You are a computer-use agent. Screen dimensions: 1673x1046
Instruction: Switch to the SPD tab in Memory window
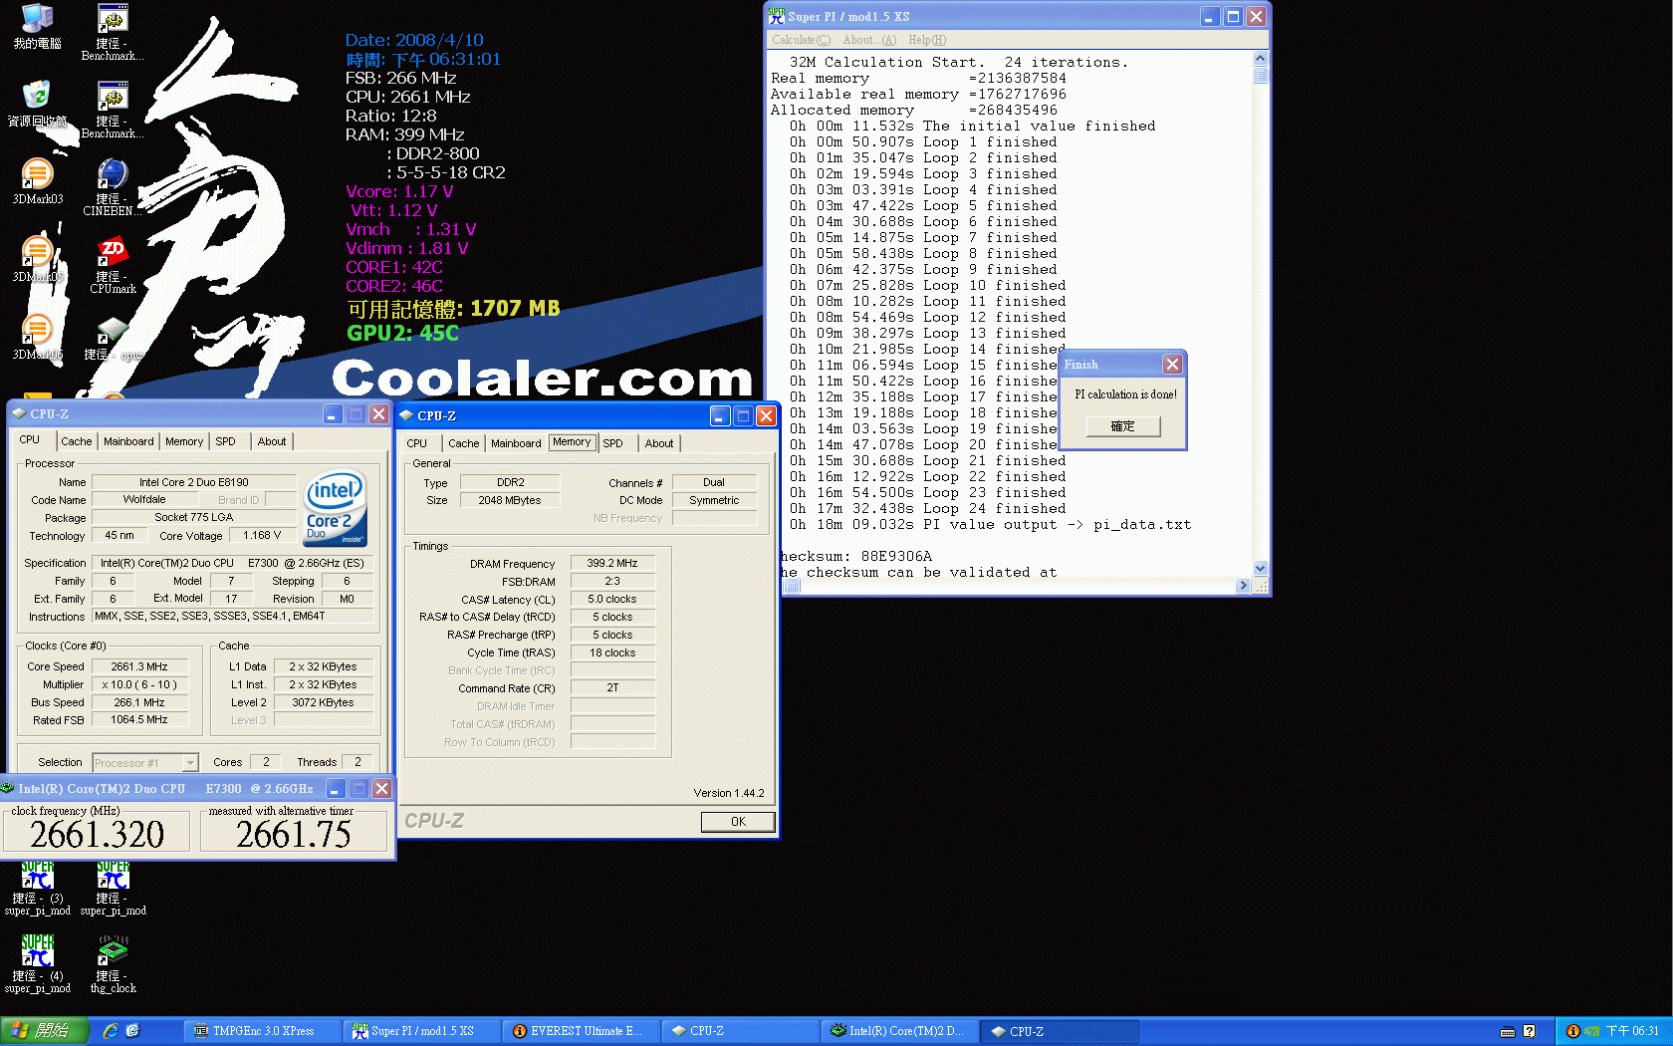pos(612,443)
